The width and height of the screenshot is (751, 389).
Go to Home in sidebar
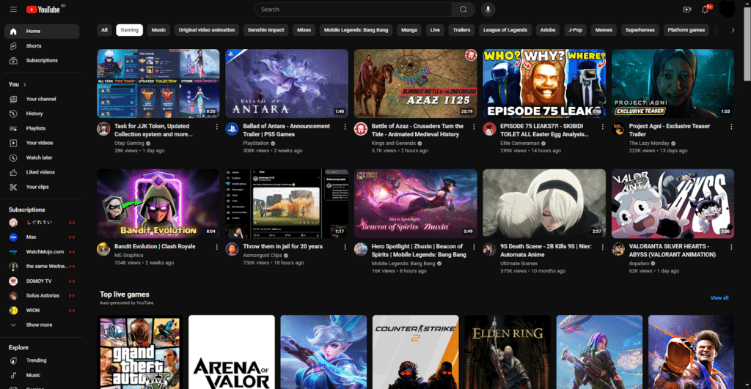click(x=42, y=31)
